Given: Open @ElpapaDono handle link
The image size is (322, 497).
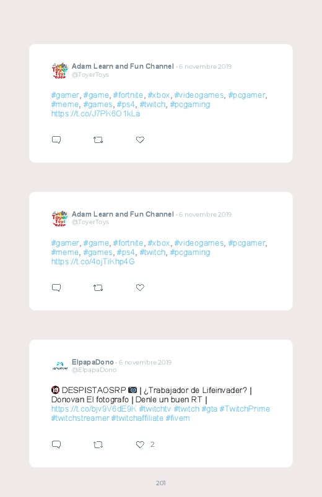Looking at the screenshot, I should point(94,370).
